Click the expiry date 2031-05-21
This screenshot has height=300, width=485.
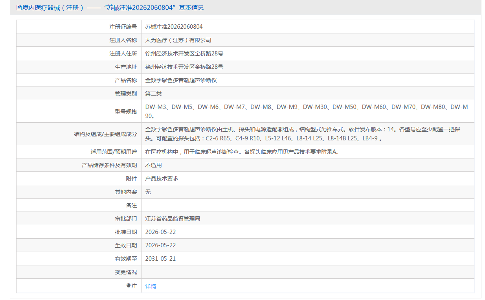tap(161, 259)
